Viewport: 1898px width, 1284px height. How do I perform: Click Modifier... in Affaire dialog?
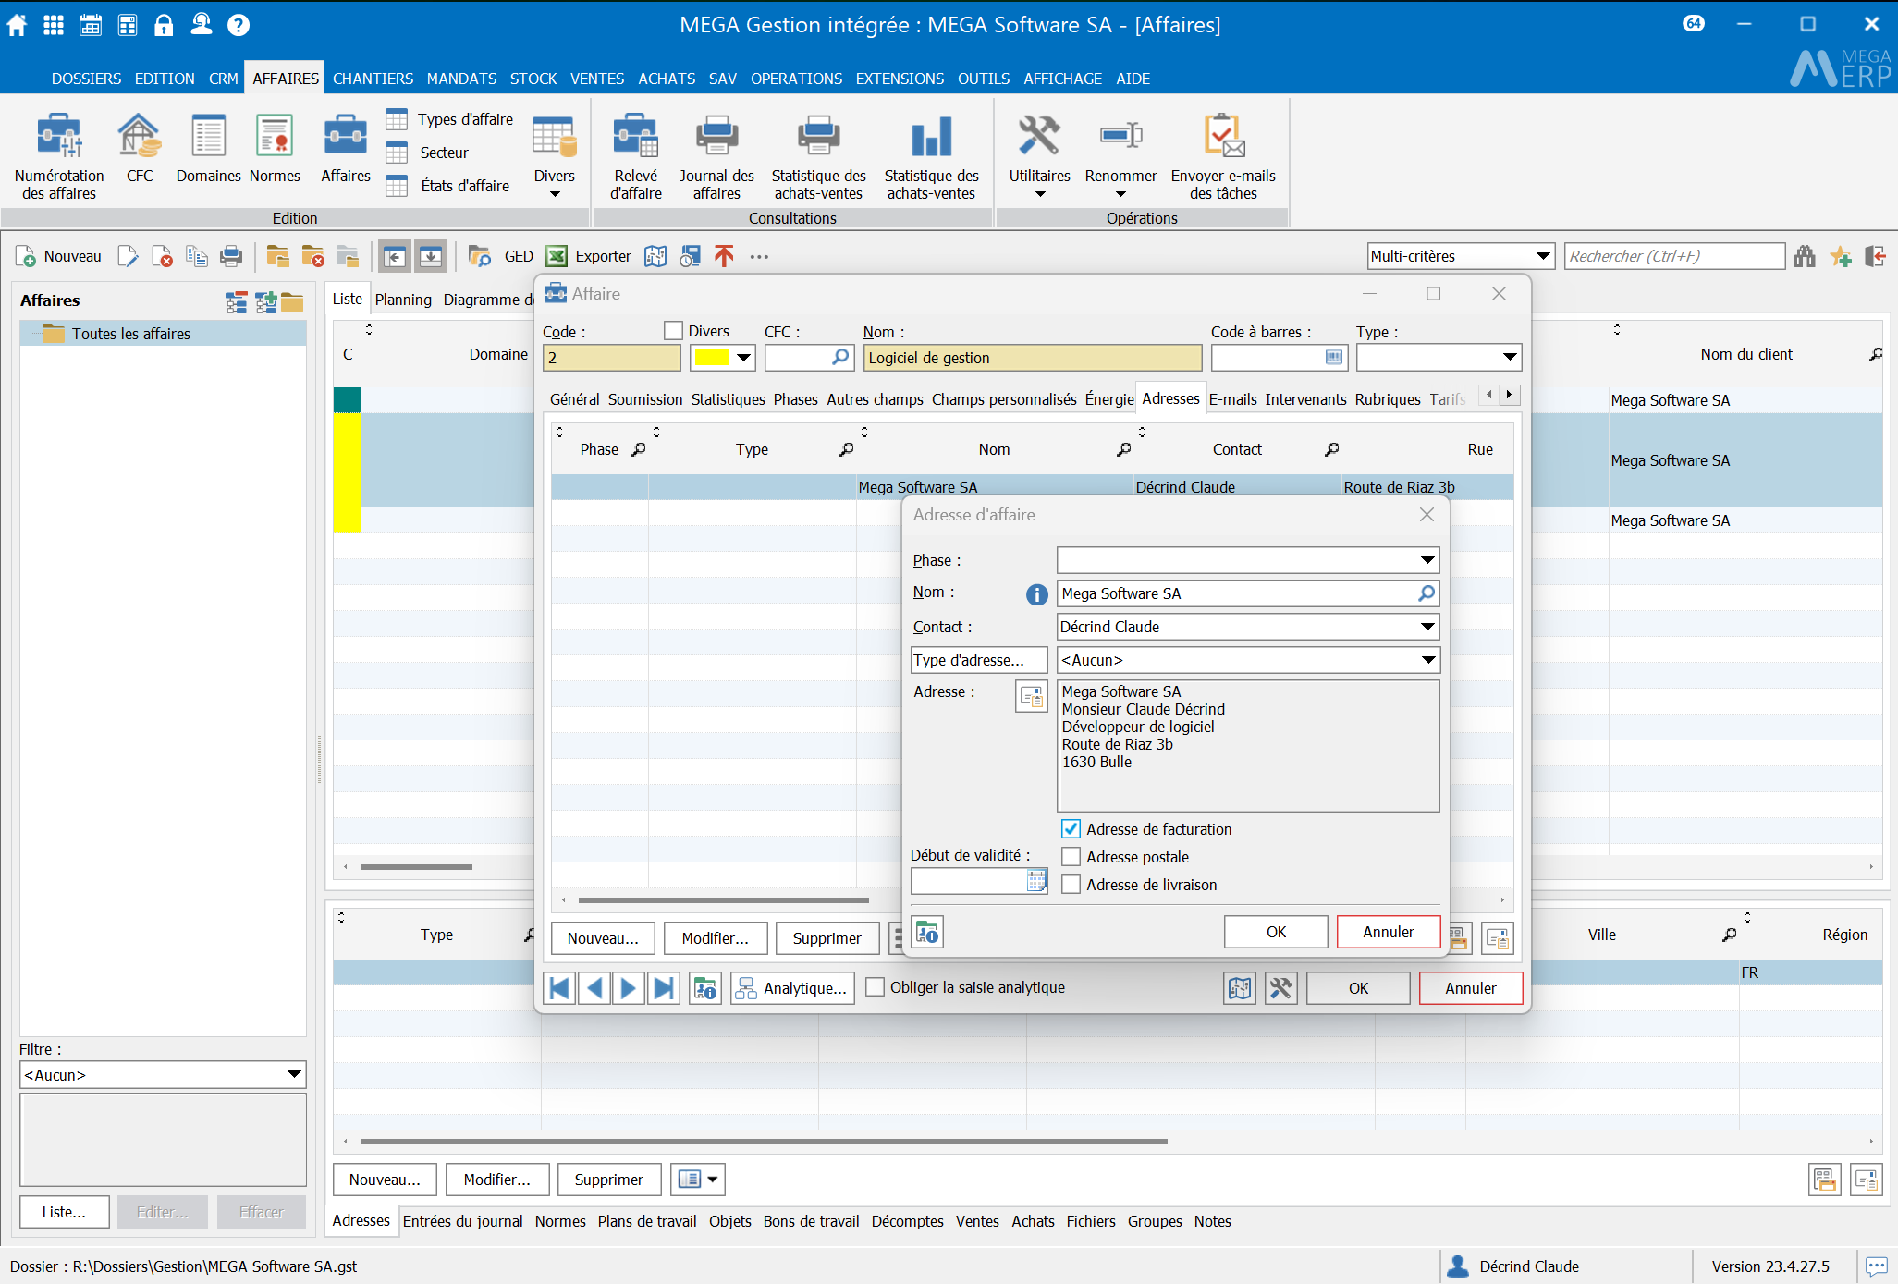click(x=715, y=938)
